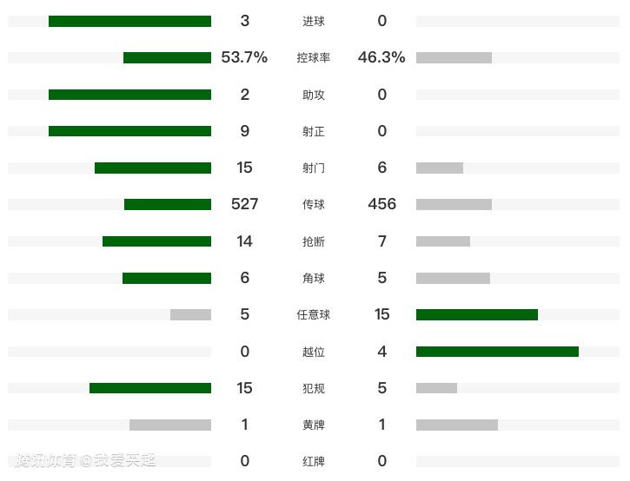Click the right green bar for 越位

click(x=497, y=352)
